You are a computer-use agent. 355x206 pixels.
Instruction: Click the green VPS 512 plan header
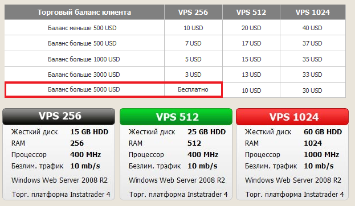pos(176,117)
